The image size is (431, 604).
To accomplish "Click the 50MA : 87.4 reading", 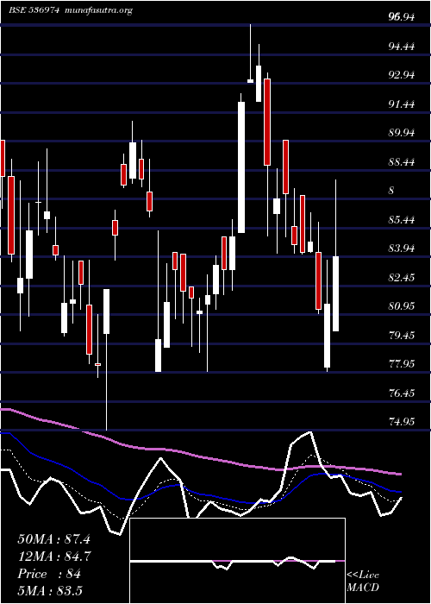I will click(53, 539).
